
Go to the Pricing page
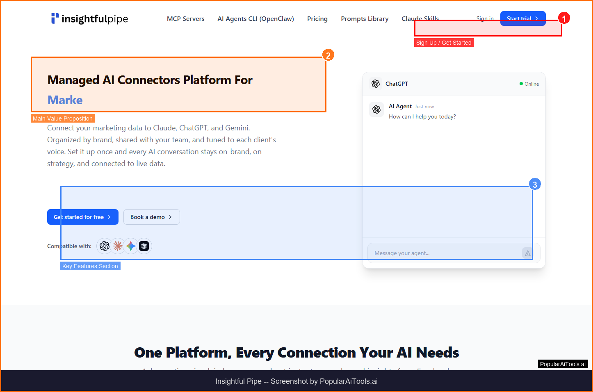[317, 19]
